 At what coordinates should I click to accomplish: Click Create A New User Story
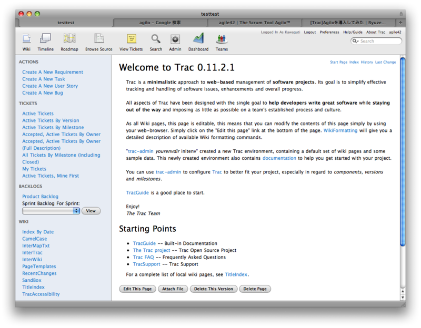click(50, 86)
